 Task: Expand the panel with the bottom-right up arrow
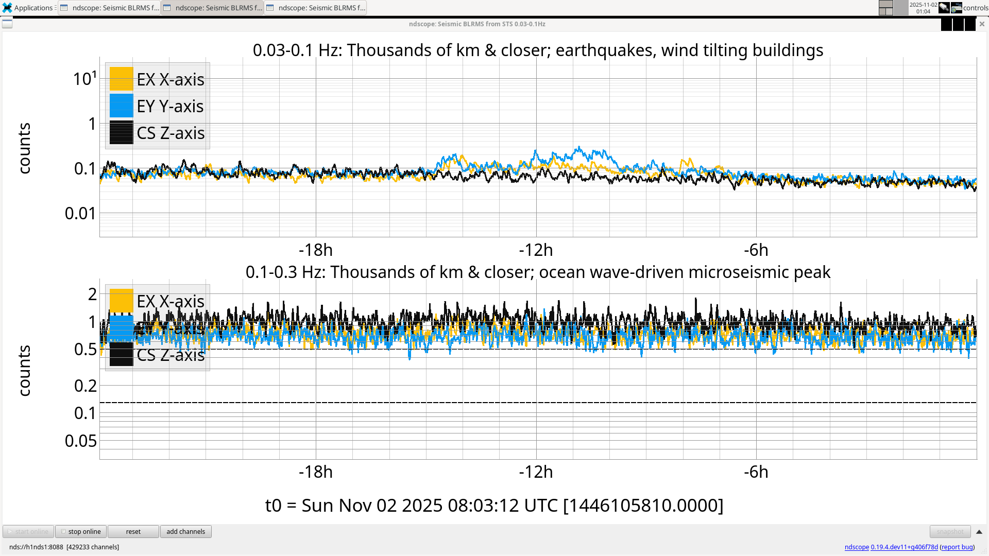979,532
